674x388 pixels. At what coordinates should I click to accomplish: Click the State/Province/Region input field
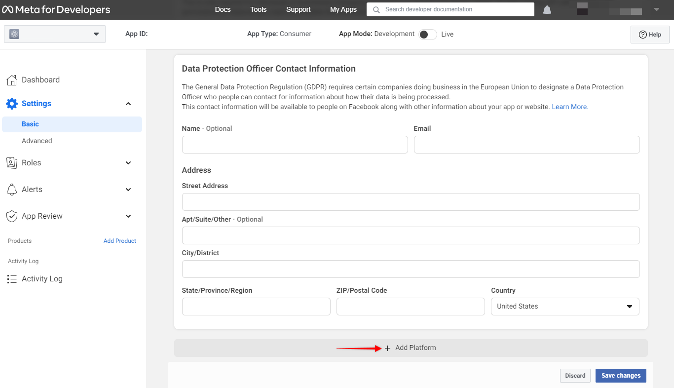point(256,307)
